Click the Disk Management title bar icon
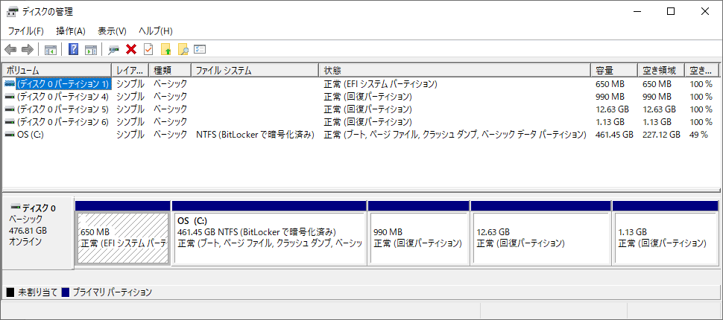Screen dimensions: 723x320 click(13, 12)
